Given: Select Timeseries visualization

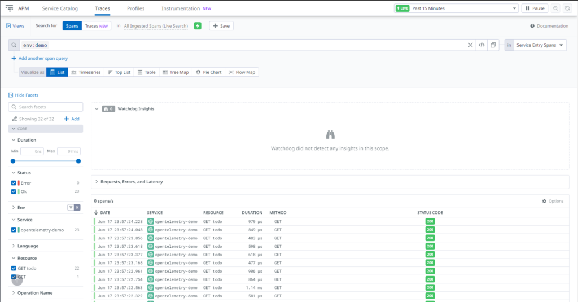Looking at the screenshot, I should coord(86,72).
